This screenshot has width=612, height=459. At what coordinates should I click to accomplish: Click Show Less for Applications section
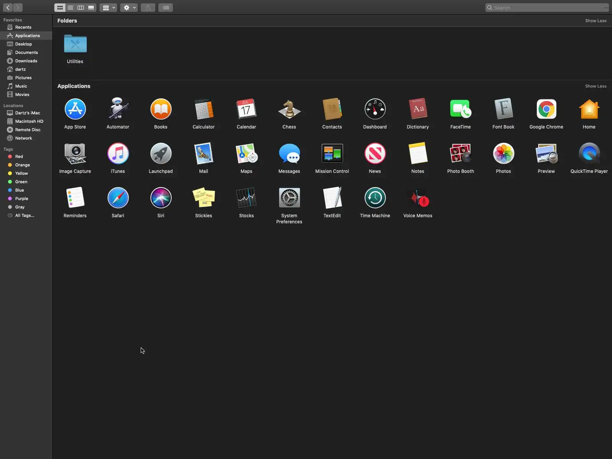(596, 86)
